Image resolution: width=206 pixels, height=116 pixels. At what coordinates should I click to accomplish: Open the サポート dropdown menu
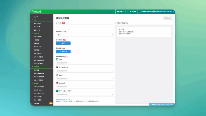(122, 12)
